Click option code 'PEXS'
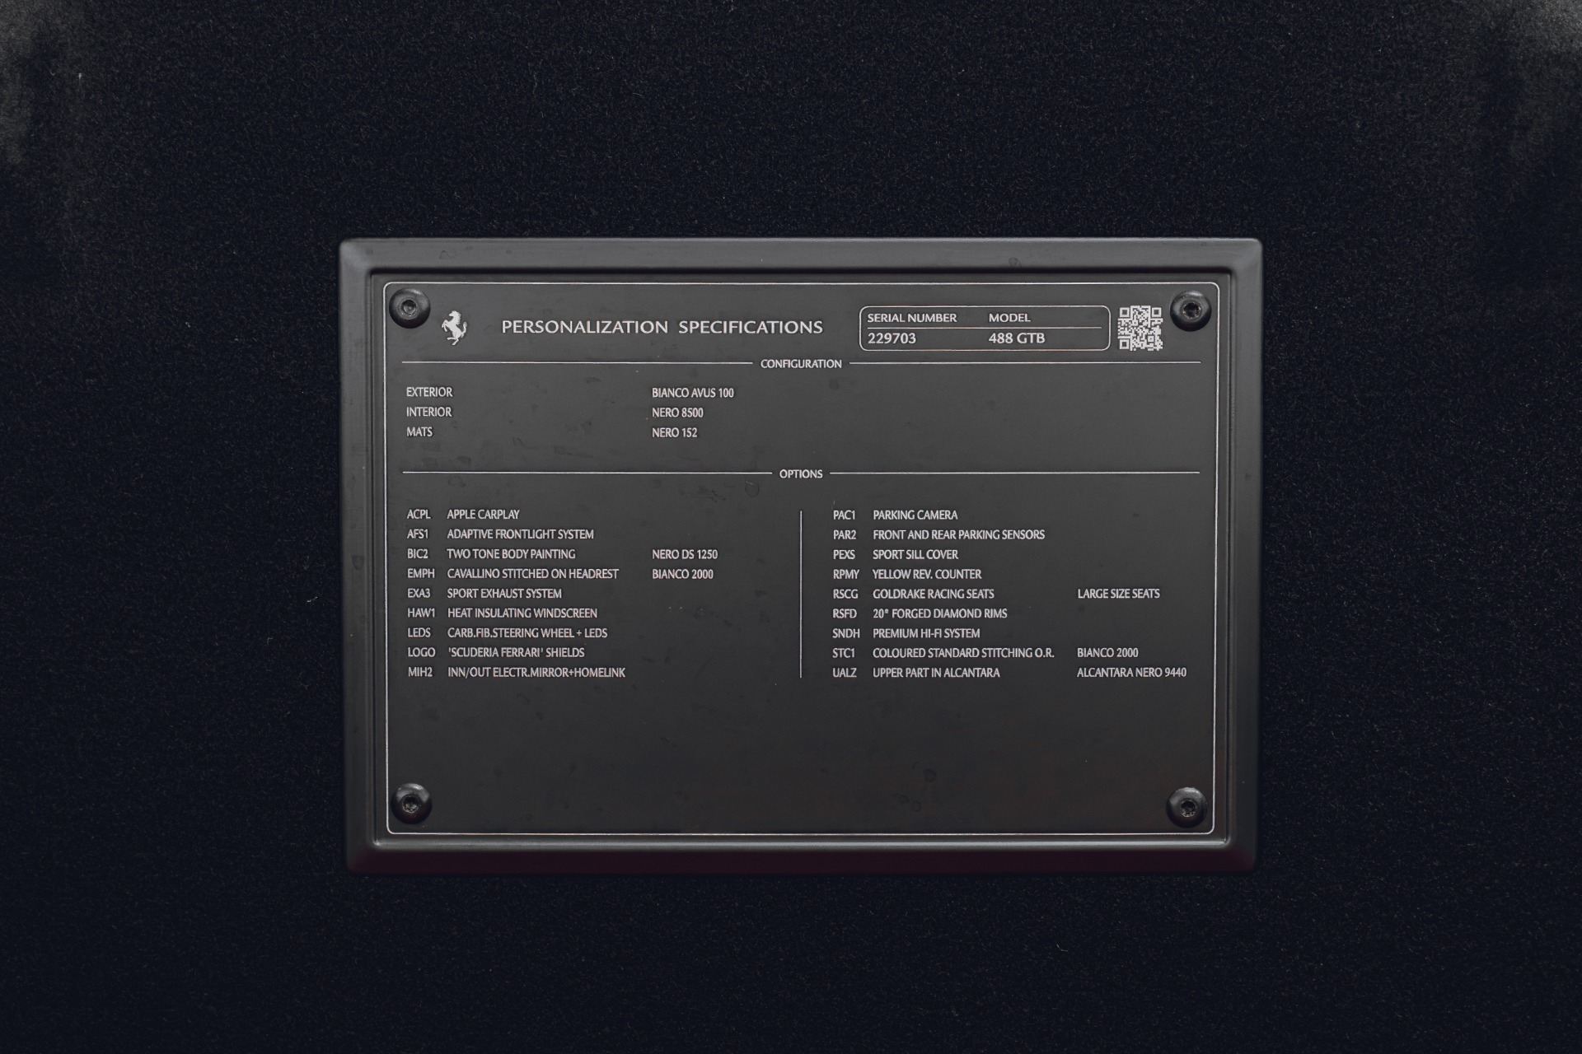This screenshot has height=1054, width=1582. click(844, 554)
